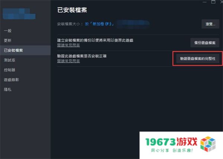Viewport: 223px width, 159px height.
Task: Open 閱讀常見問答 link under verify description
Action: point(68,61)
